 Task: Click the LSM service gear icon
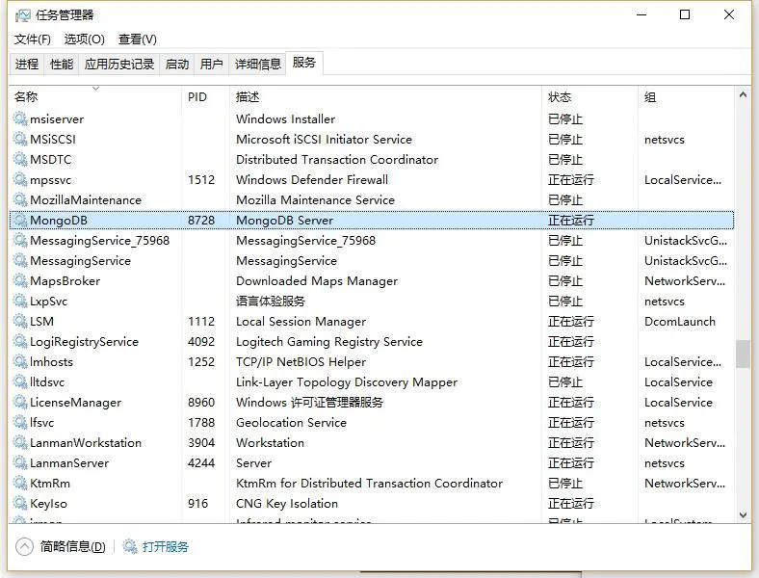click(20, 321)
